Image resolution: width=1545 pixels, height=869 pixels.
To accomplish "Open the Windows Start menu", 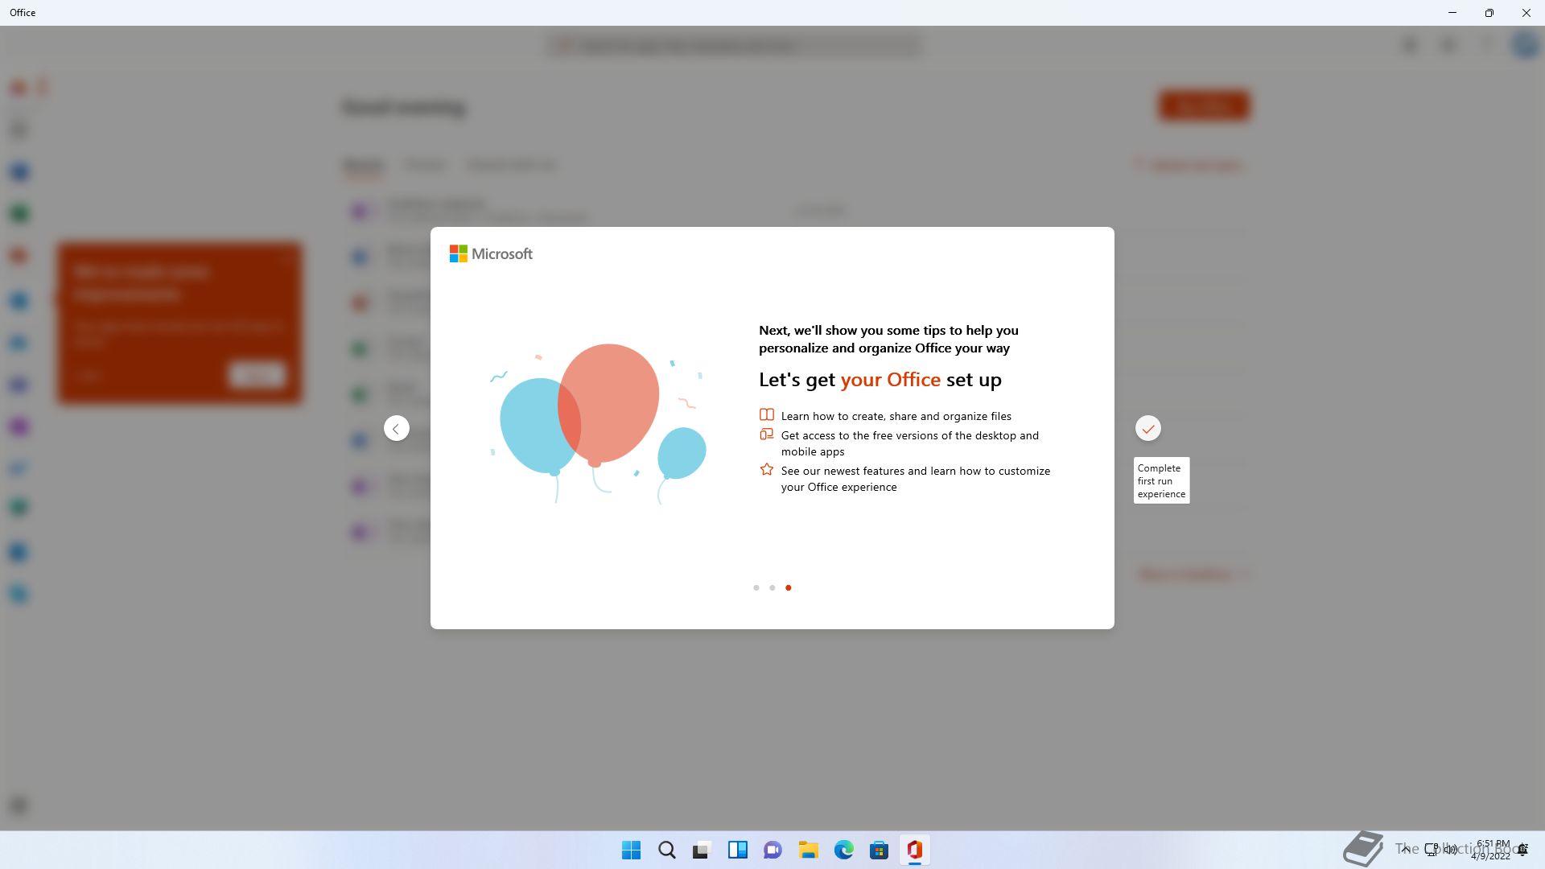I will tap(632, 850).
